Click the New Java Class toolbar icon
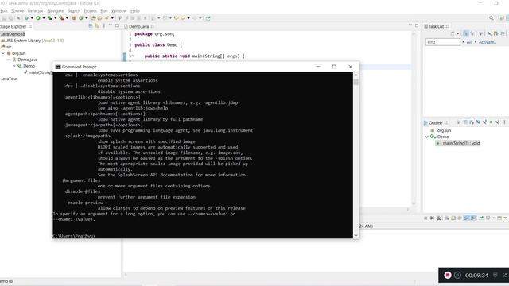Image resolution: width=509 pixels, height=286 pixels. (81, 18)
